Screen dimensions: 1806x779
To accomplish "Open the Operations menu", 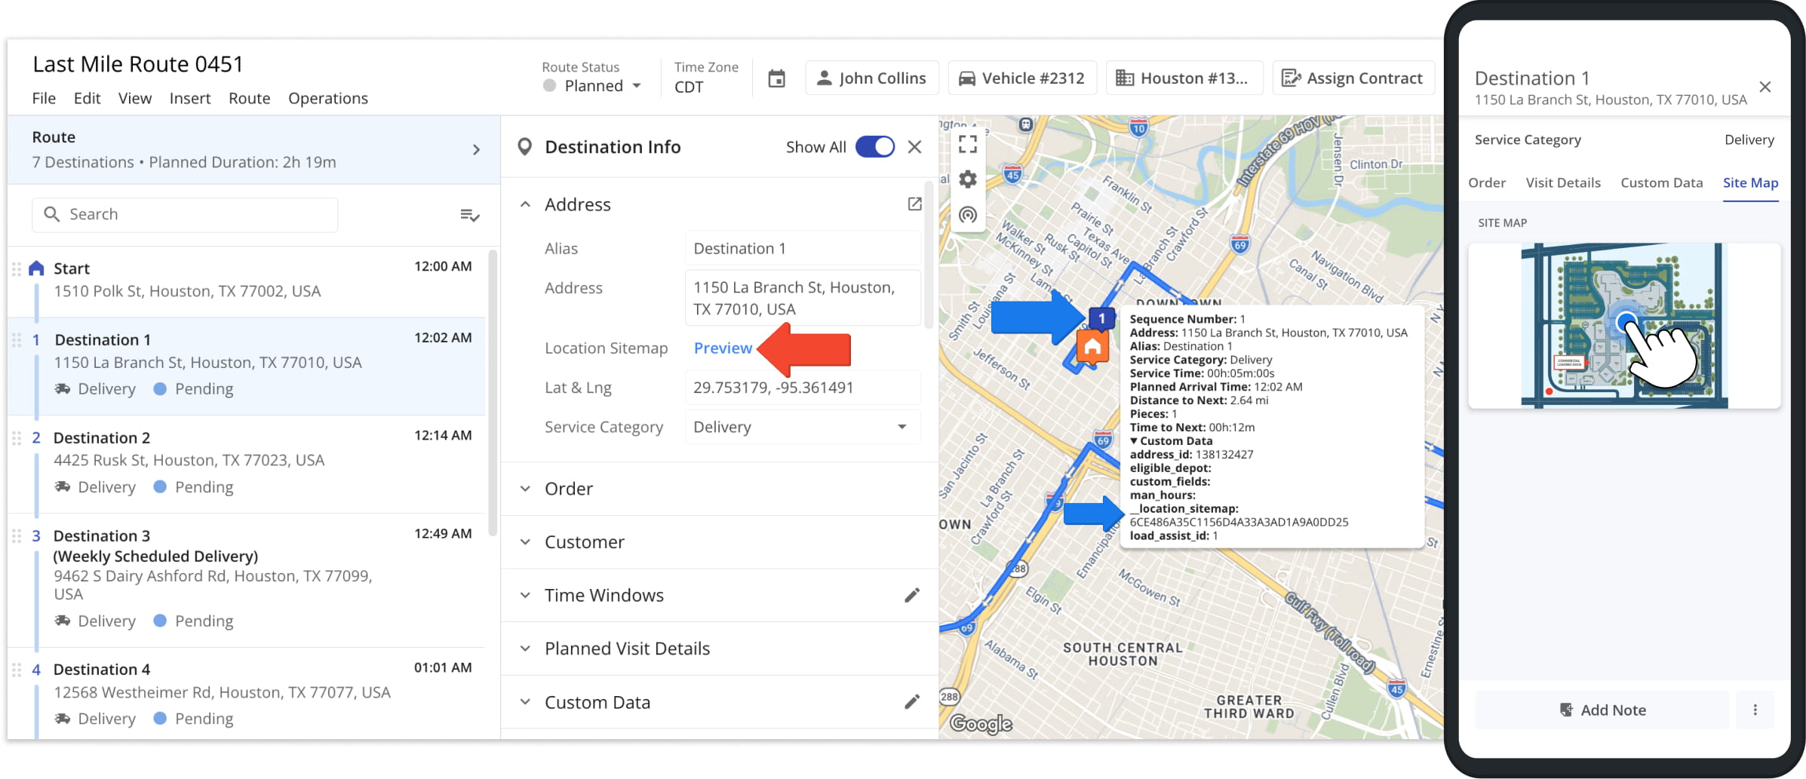I will 328,98.
